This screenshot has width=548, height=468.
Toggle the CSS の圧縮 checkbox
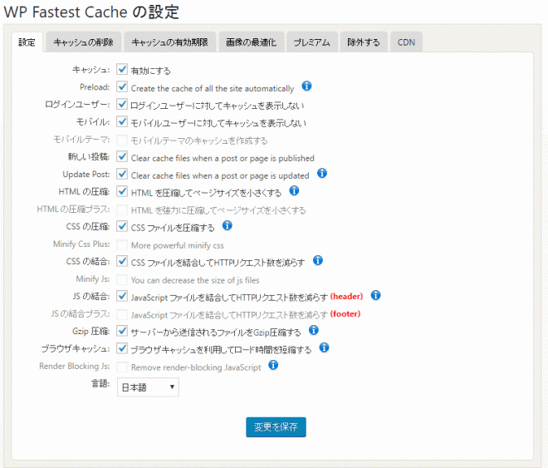(122, 226)
